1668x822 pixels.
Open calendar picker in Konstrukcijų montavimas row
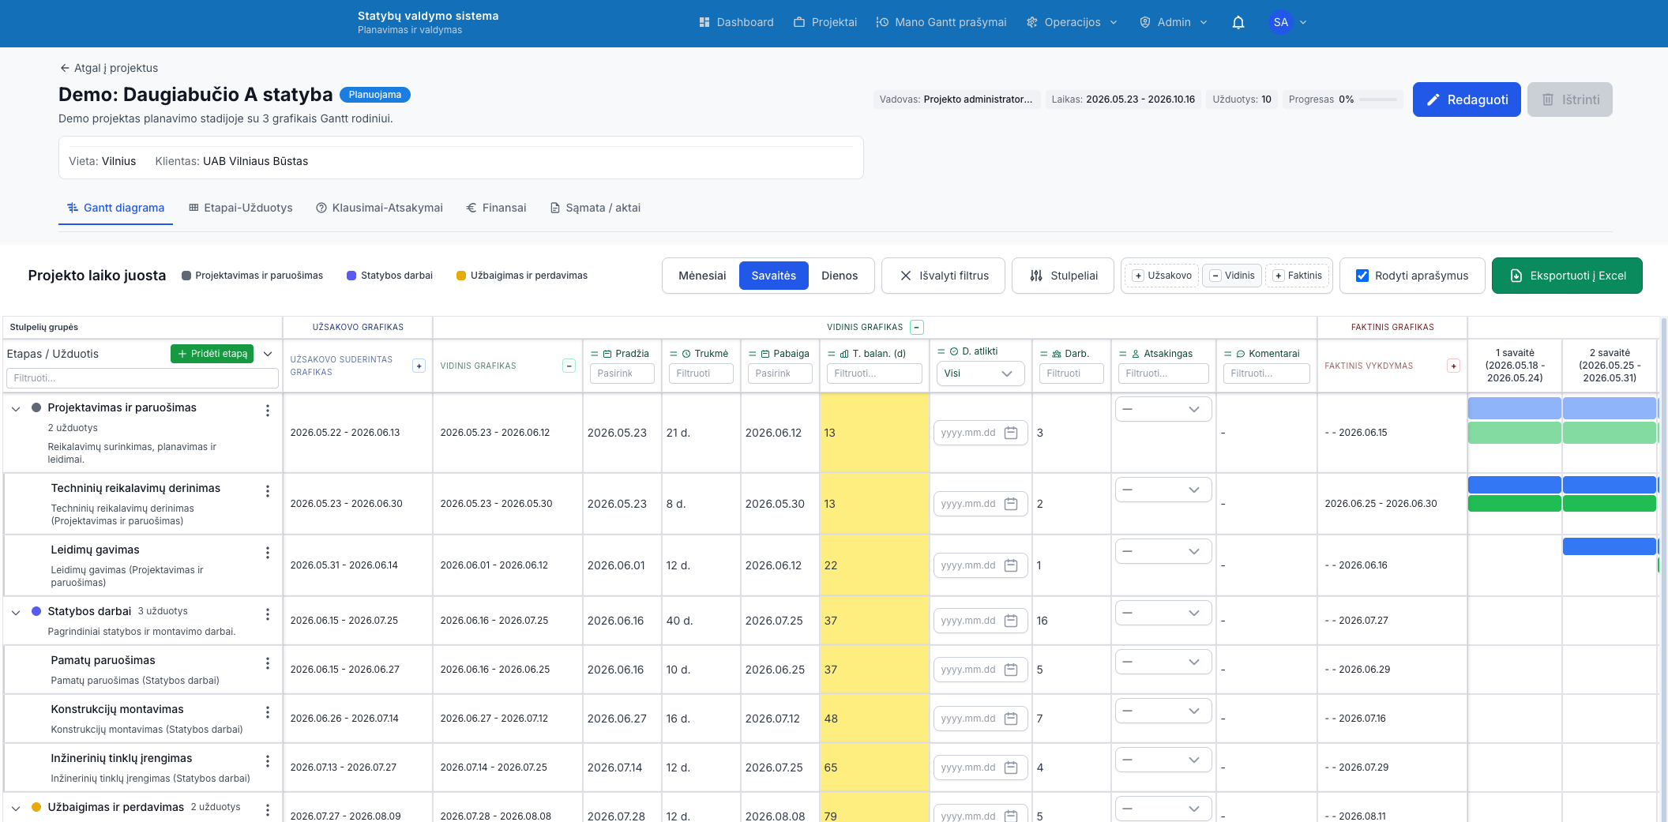point(1011,719)
